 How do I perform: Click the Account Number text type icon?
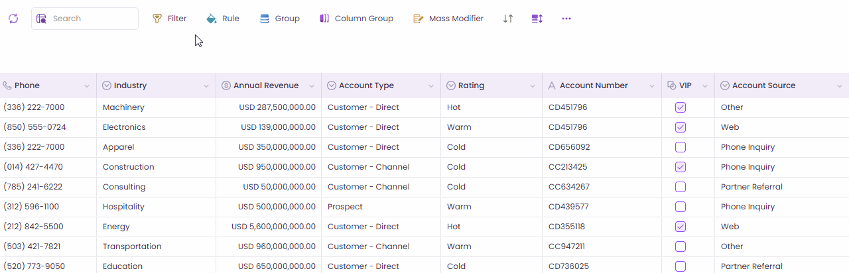[x=552, y=85]
